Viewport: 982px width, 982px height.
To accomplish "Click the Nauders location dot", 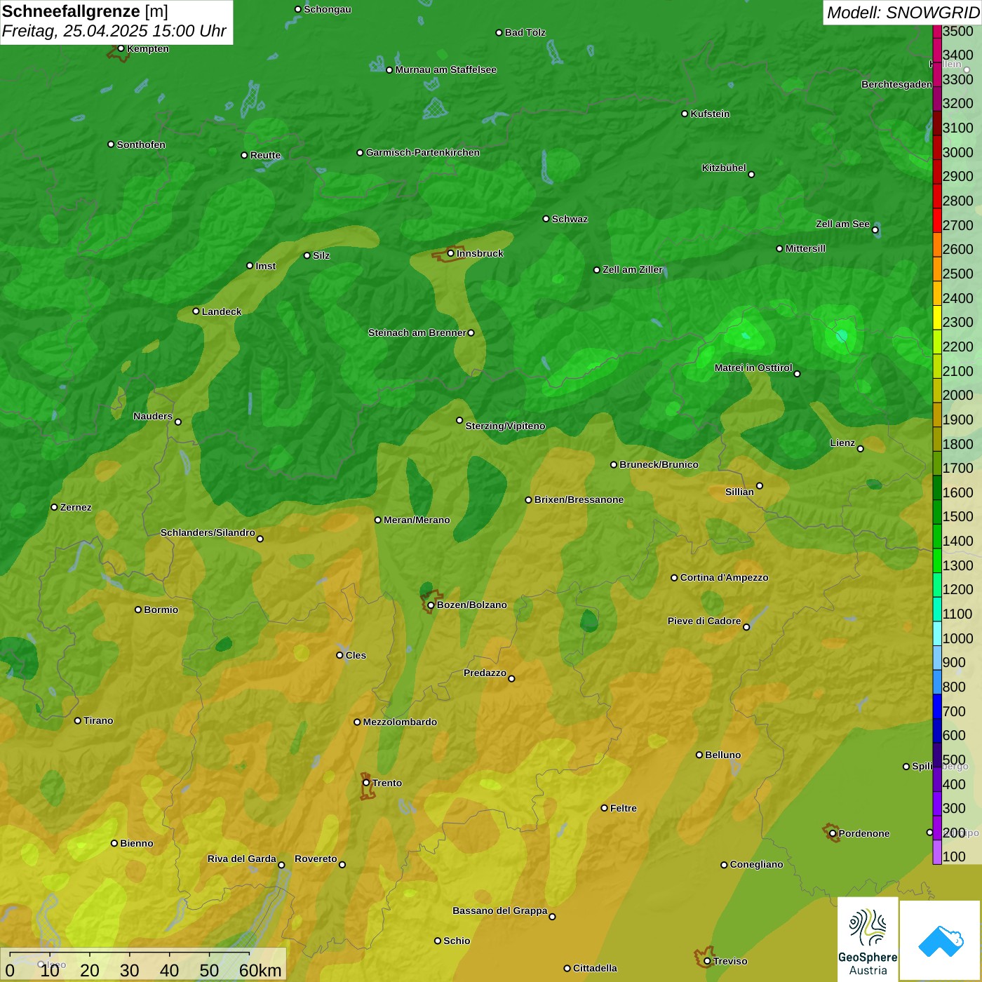I will 178,422.
